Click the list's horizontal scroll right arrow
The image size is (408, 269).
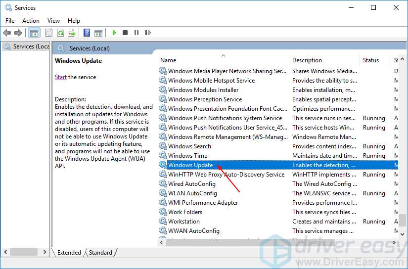(394, 242)
